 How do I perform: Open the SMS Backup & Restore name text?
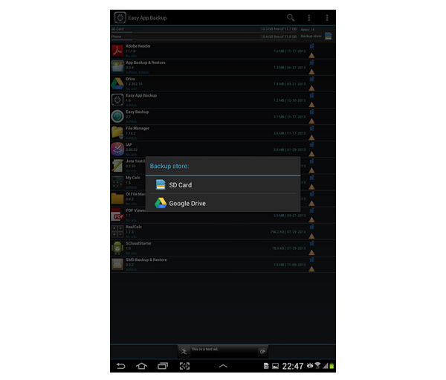pos(146,260)
